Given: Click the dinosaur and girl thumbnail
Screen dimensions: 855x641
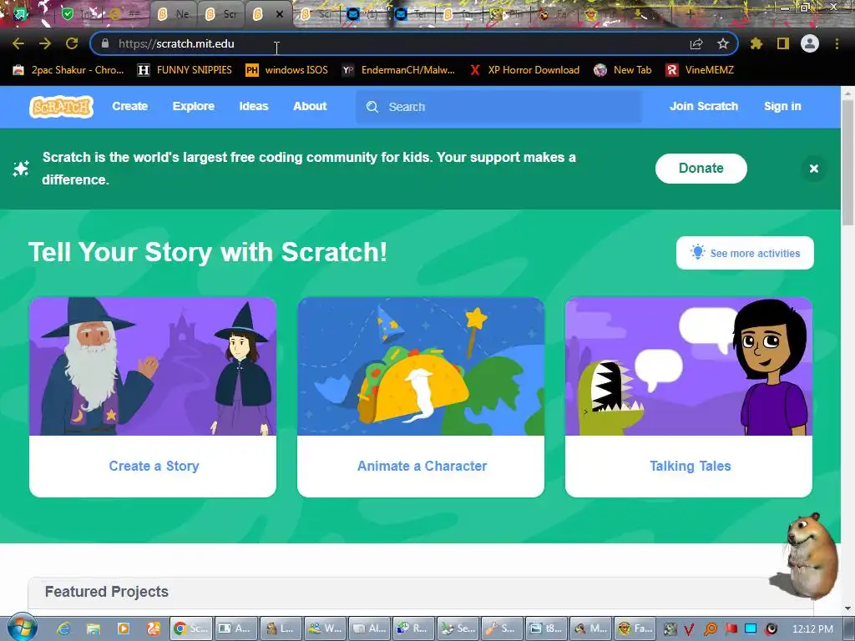Looking at the screenshot, I should point(689,366).
